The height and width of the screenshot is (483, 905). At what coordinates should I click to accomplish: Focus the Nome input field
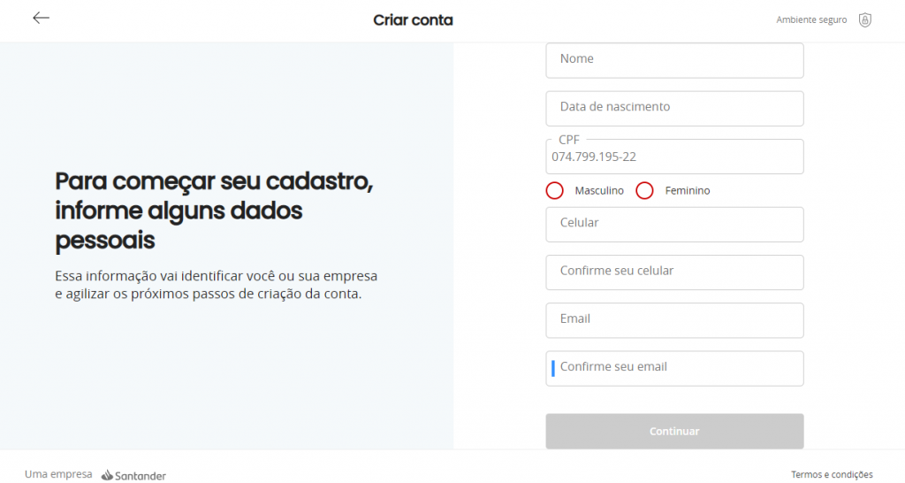tap(674, 60)
